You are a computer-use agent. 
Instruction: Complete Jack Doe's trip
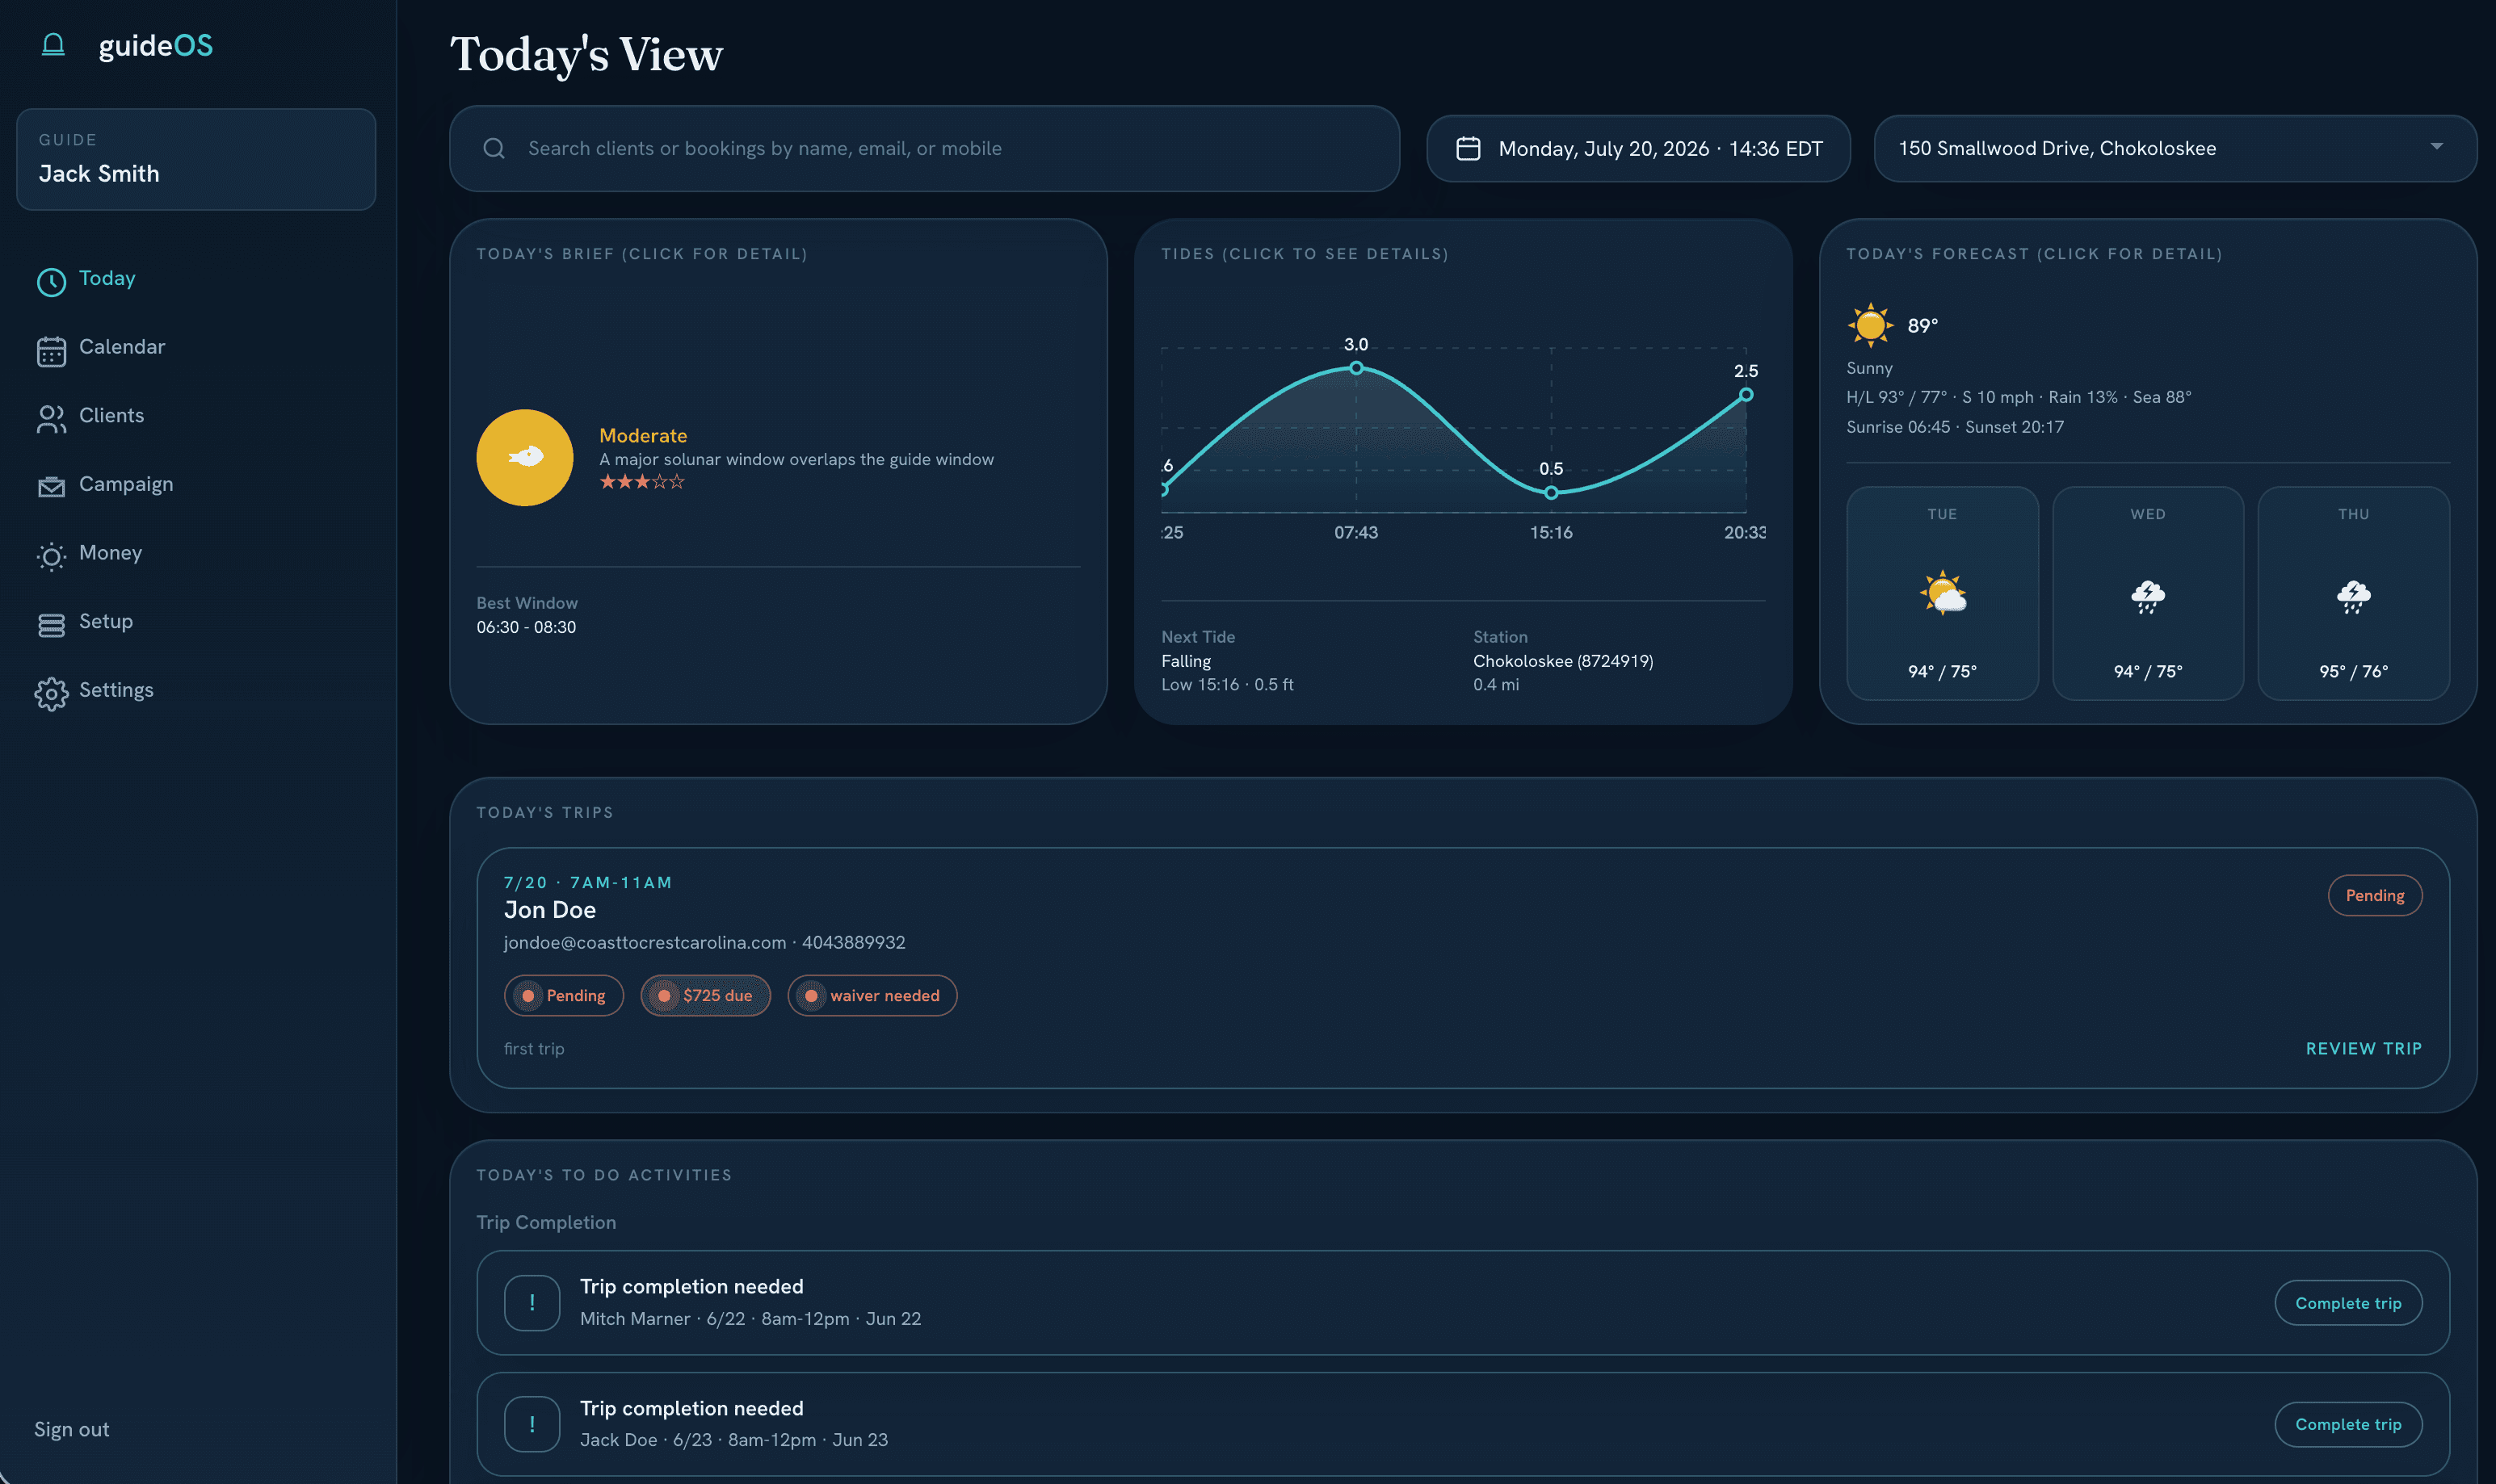2348,1424
